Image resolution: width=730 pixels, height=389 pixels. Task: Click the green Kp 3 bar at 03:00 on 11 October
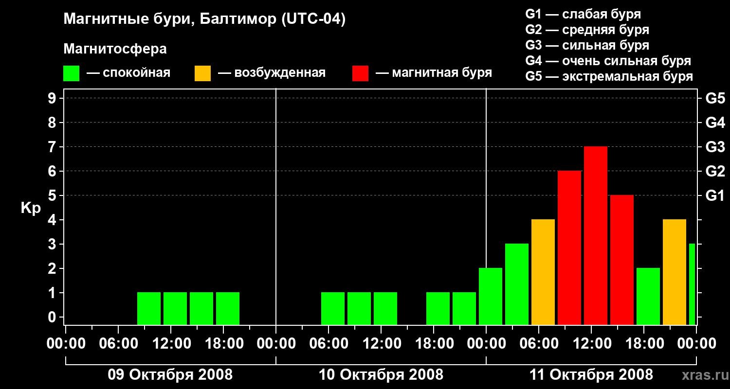[x=517, y=284]
